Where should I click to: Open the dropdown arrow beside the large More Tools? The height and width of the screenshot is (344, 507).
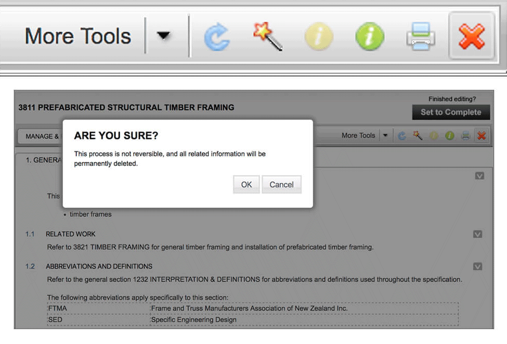point(163,36)
